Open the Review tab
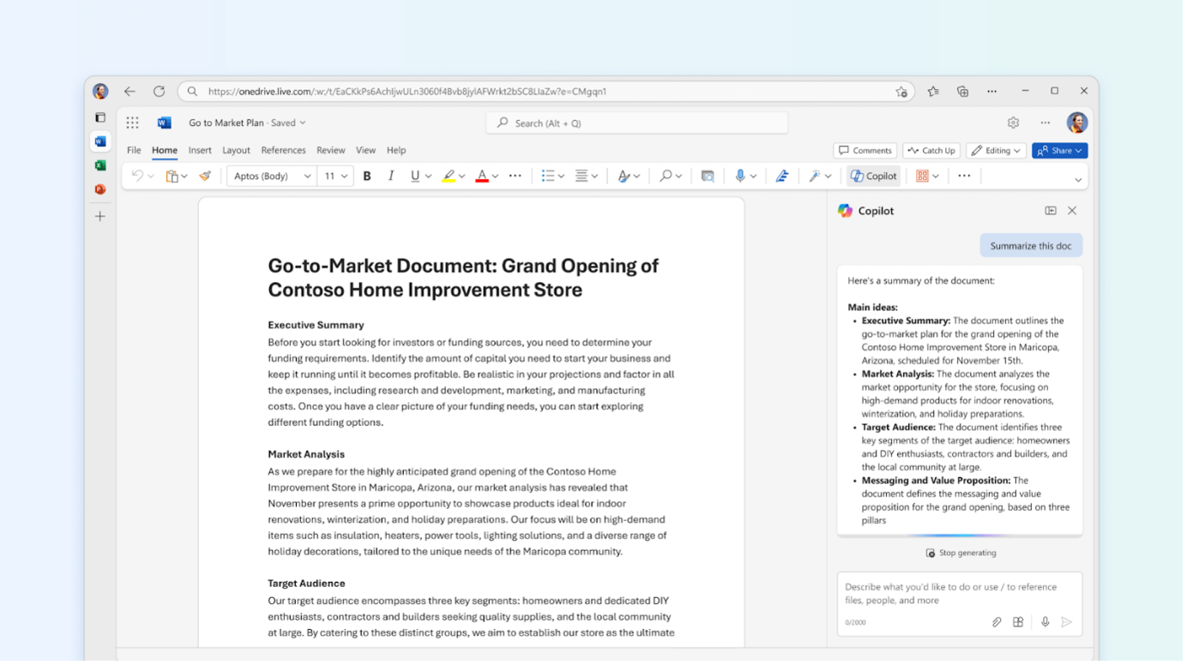Viewport: 1187px width, 665px height. (x=332, y=151)
